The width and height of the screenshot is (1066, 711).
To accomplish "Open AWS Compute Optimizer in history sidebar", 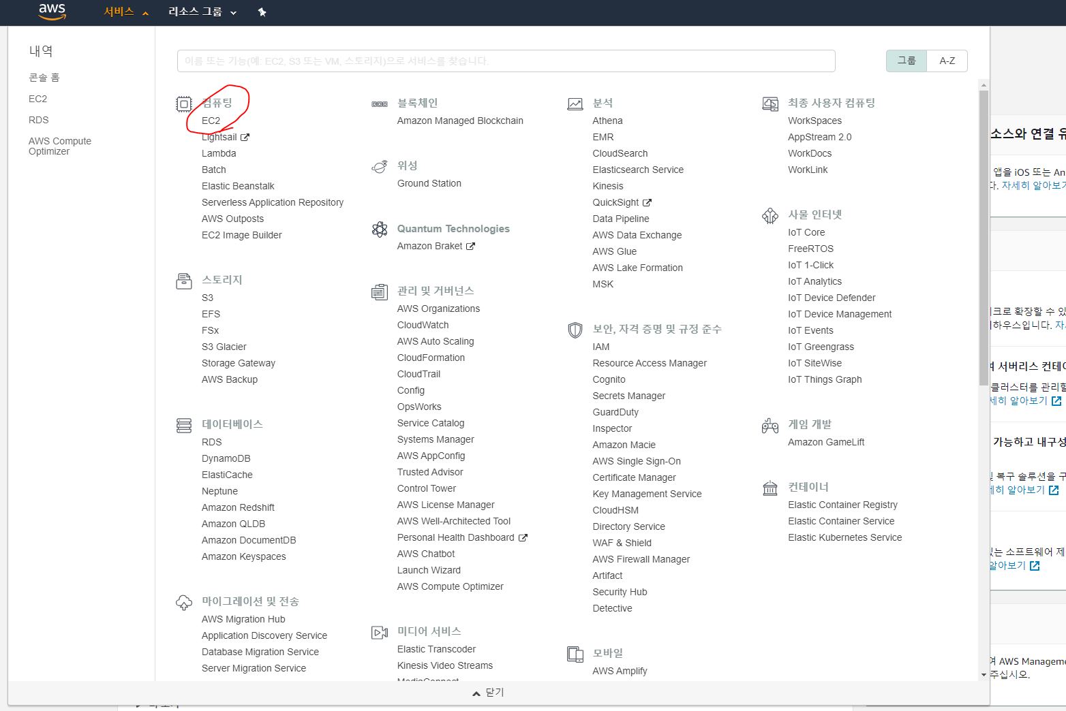I will pos(60,146).
